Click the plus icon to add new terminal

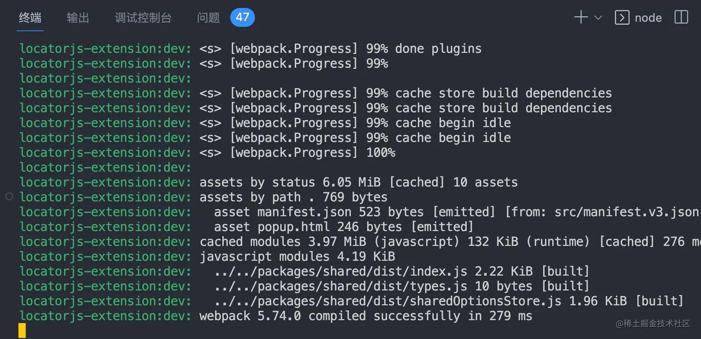pos(581,18)
